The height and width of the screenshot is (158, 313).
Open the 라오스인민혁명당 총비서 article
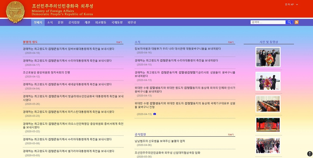pyautogui.click(x=73, y=125)
